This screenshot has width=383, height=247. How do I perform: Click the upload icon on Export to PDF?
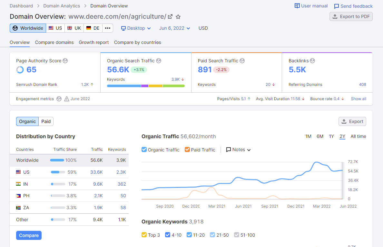pos(335,17)
